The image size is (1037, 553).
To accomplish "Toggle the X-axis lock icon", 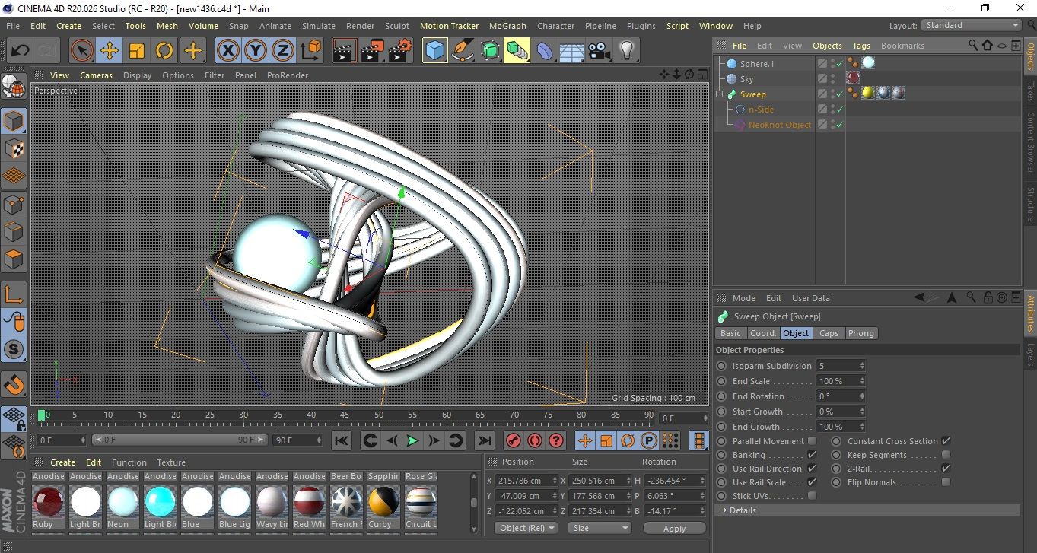I will (x=227, y=51).
